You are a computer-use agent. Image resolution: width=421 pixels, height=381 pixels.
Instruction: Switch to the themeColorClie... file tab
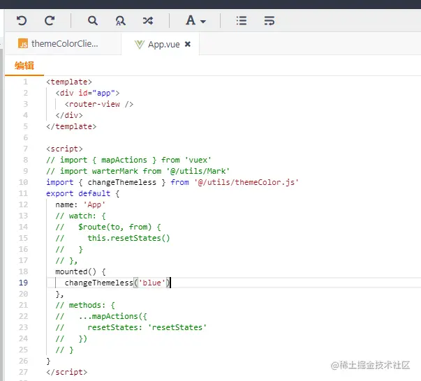click(x=64, y=44)
